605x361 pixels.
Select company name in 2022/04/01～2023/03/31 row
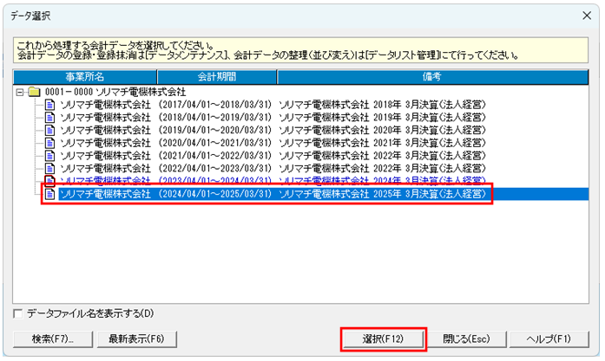pyautogui.click(x=105, y=168)
